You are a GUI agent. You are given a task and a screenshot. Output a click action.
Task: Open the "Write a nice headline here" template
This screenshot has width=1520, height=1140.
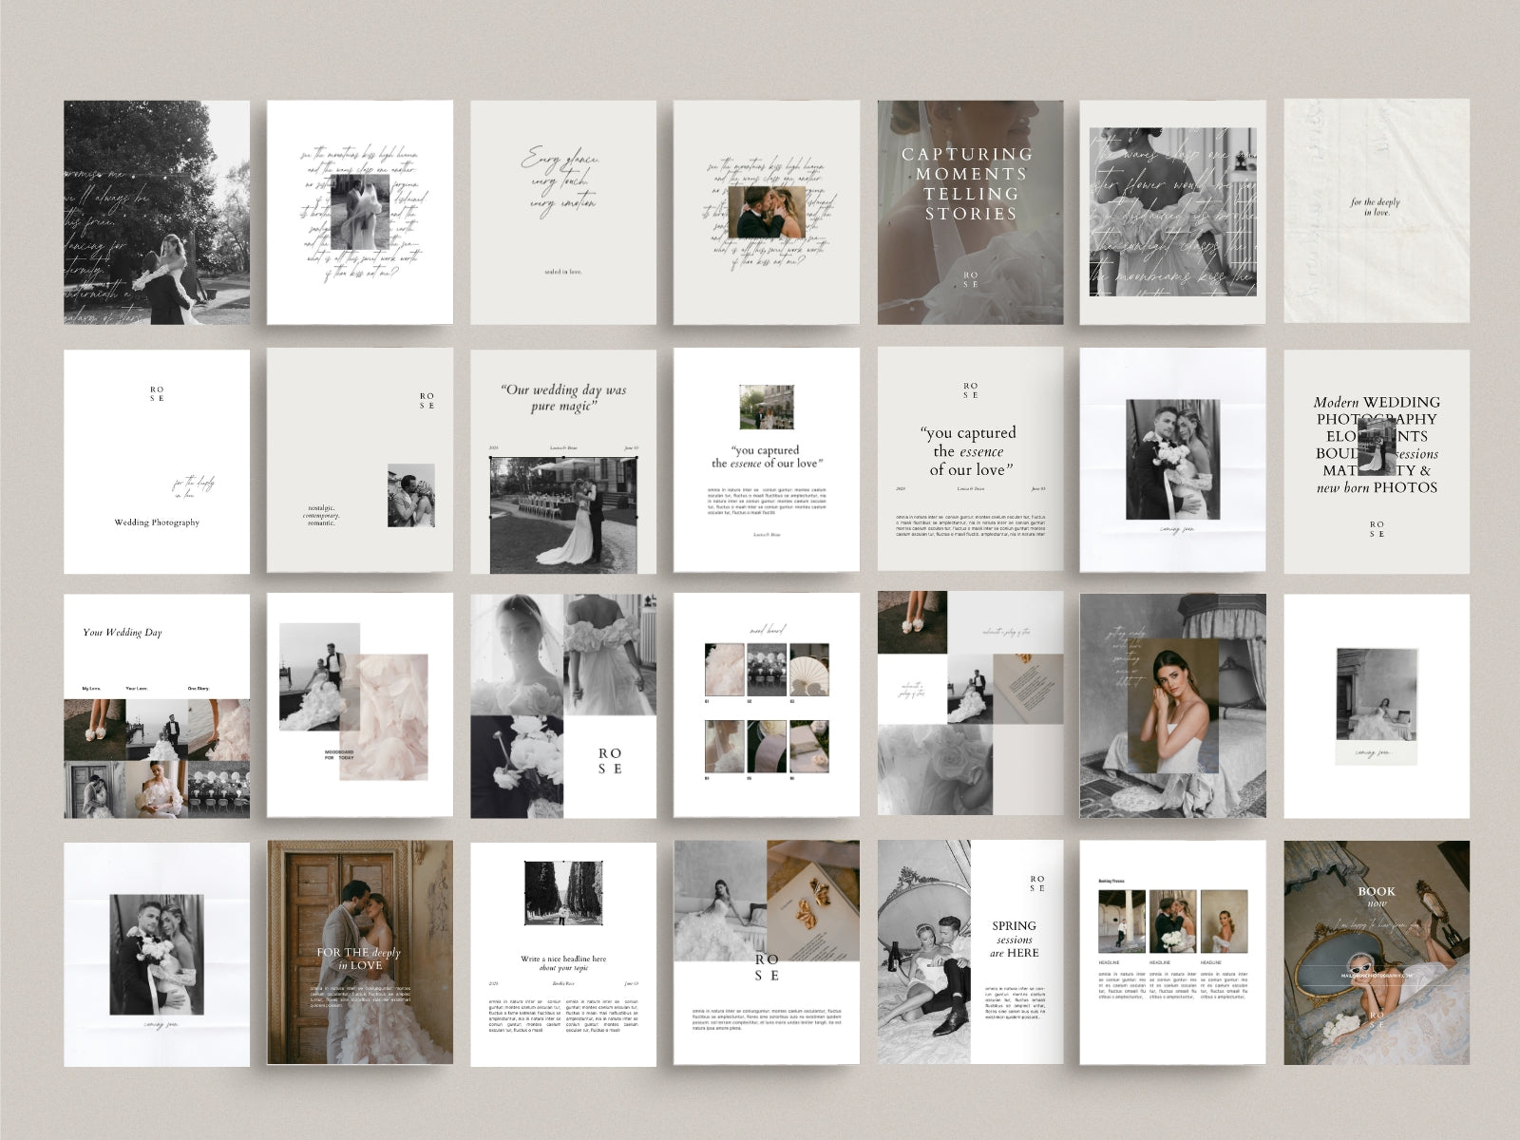pos(563,953)
